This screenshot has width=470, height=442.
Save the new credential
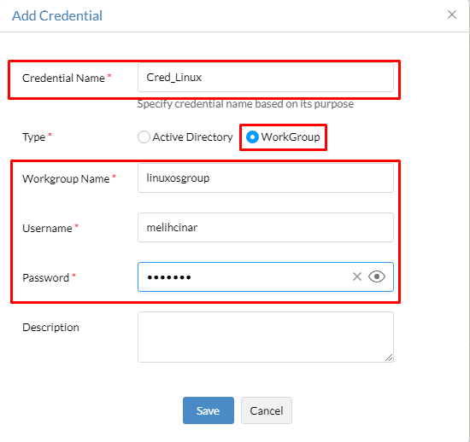tap(209, 410)
